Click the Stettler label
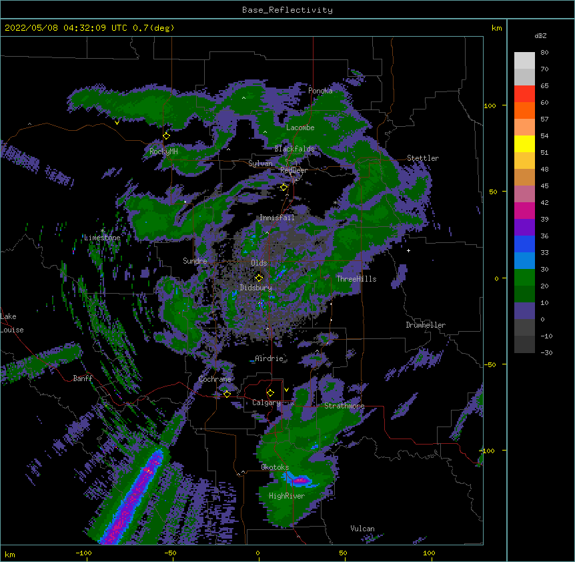 423,158
